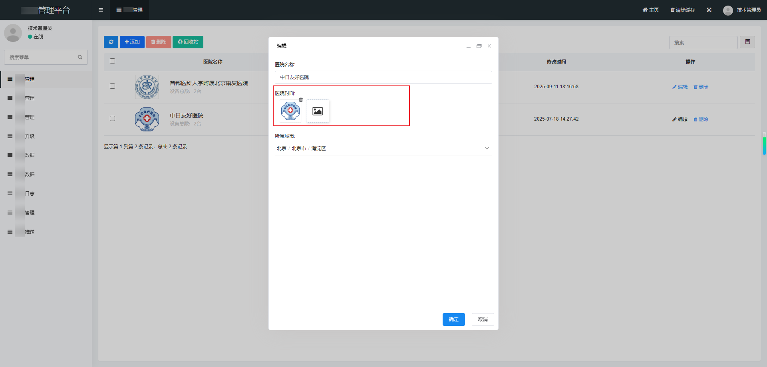Check the row for 中日友好医院

point(113,119)
